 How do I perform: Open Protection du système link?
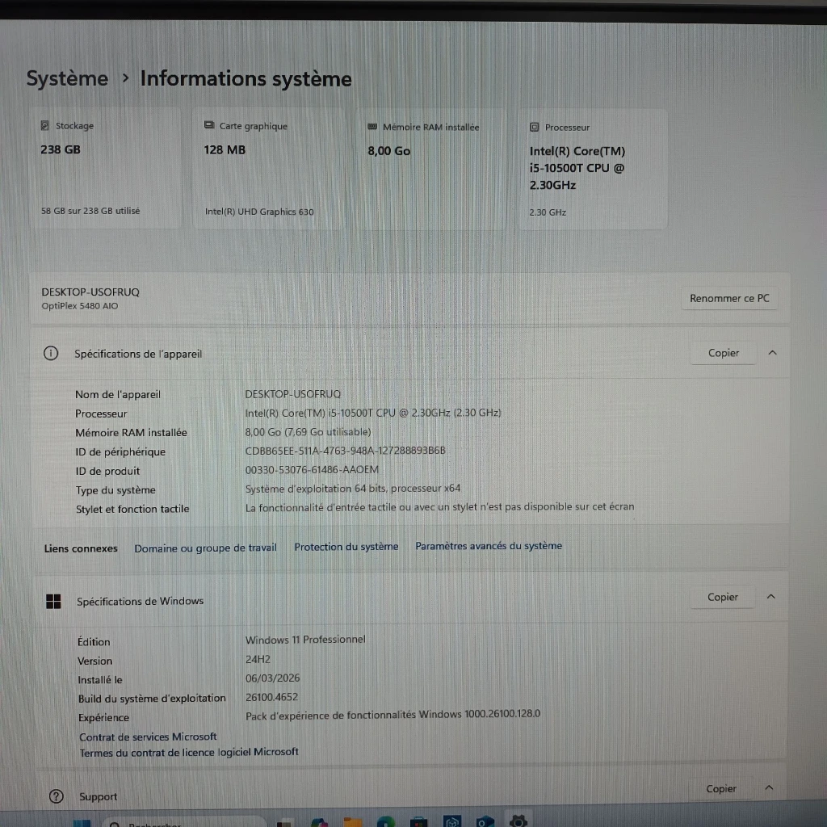coord(346,547)
